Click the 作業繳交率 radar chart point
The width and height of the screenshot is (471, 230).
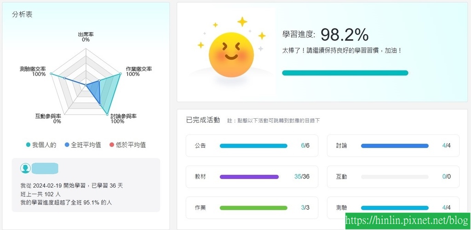click(121, 74)
